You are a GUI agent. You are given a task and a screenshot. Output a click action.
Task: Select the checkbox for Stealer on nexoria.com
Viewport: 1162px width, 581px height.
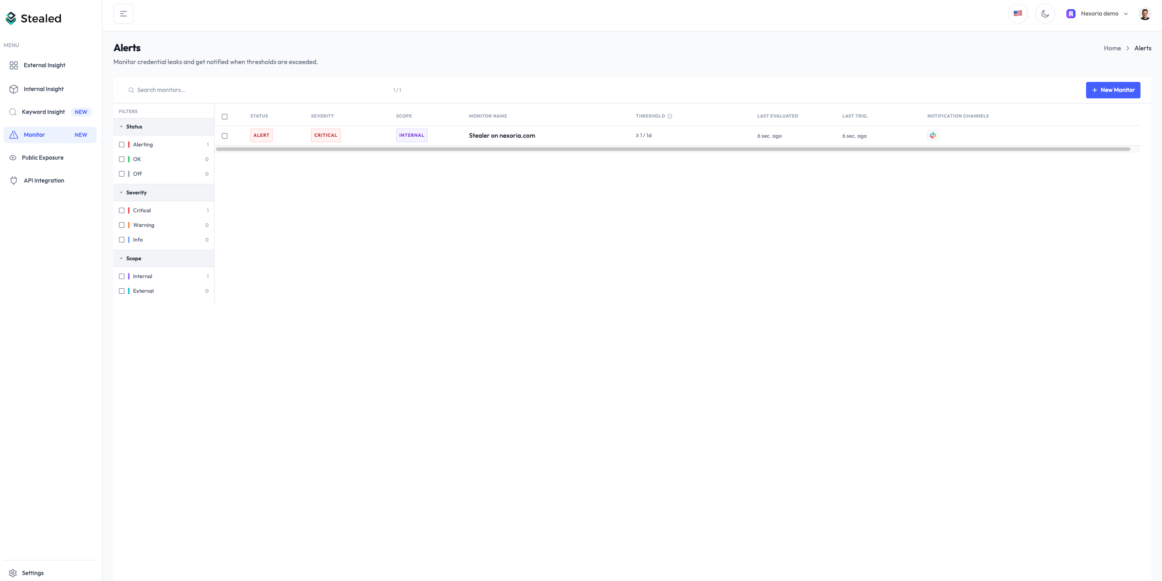pos(225,135)
